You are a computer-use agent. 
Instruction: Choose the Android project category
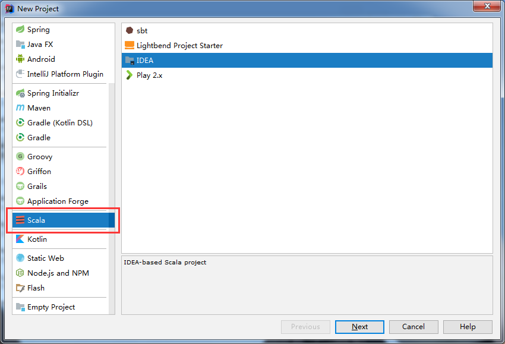(41, 59)
